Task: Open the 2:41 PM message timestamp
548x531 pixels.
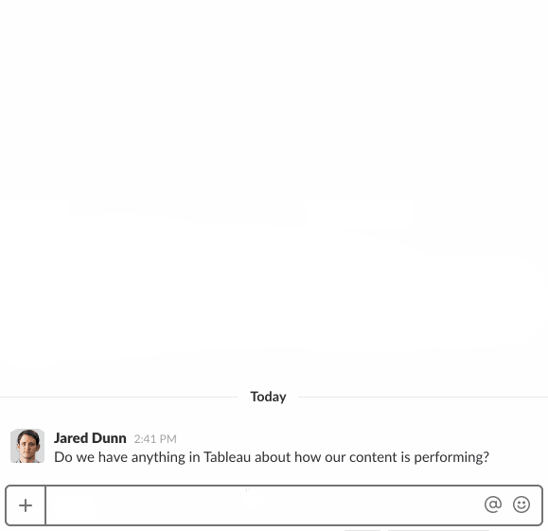Action: tap(155, 439)
